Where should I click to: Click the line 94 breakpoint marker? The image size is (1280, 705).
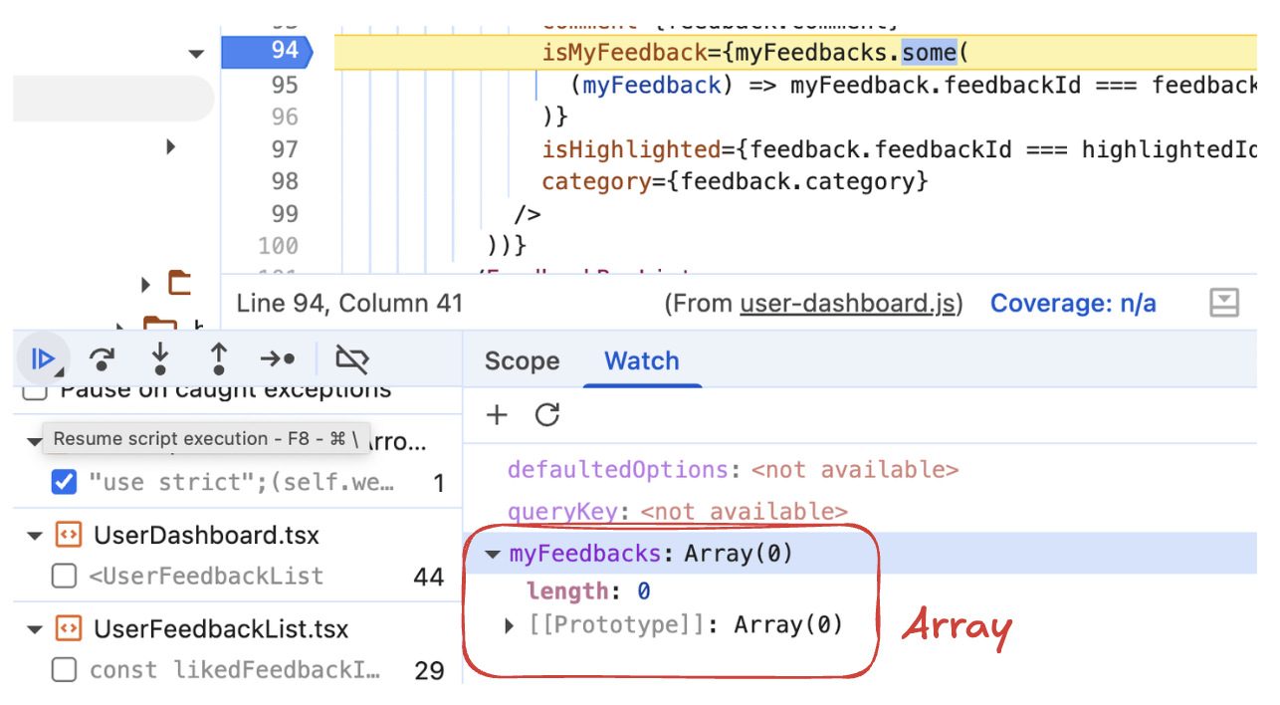(x=267, y=52)
